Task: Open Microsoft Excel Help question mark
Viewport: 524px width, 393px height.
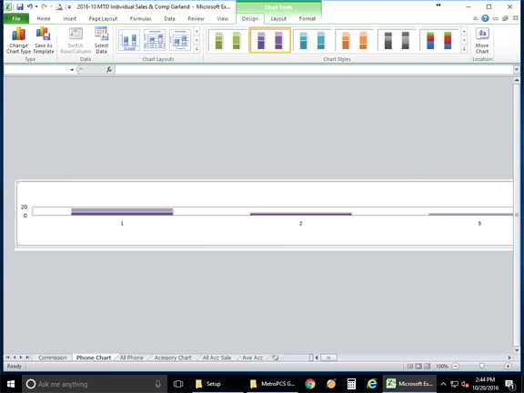Action: pos(485,18)
